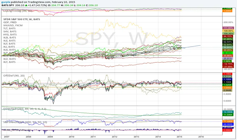This screenshot has width=237, height=140.
Task: Click the 1.1402 red value label
Action: tap(227, 74)
